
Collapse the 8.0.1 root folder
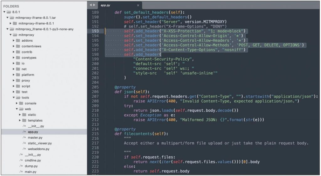click(4, 12)
